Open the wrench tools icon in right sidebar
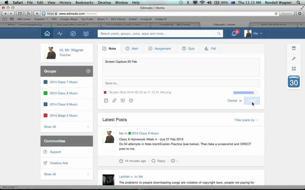 tap(294, 58)
